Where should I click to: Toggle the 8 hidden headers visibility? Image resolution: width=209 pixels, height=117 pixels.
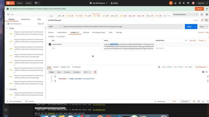click(61, 36)
